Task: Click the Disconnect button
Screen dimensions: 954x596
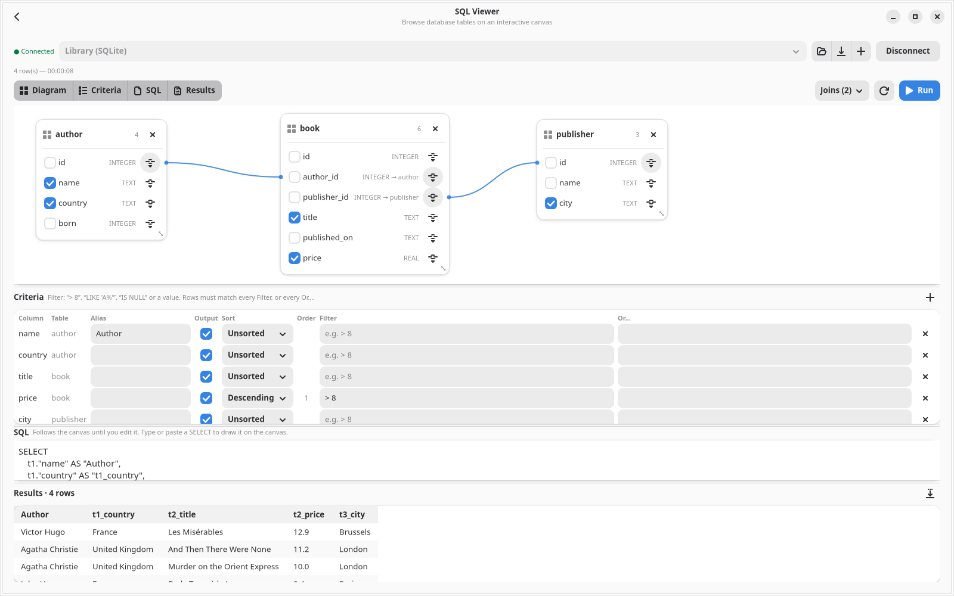Action: (x=907, y=51)
